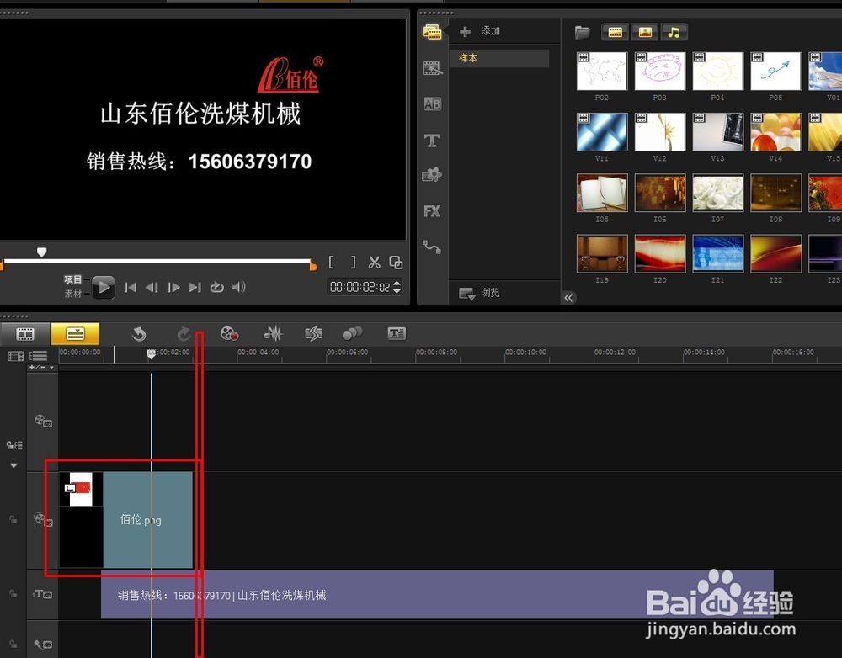Toggle show photos filter in library
Viewport: 842px width, 658px height.
point(645,32)
